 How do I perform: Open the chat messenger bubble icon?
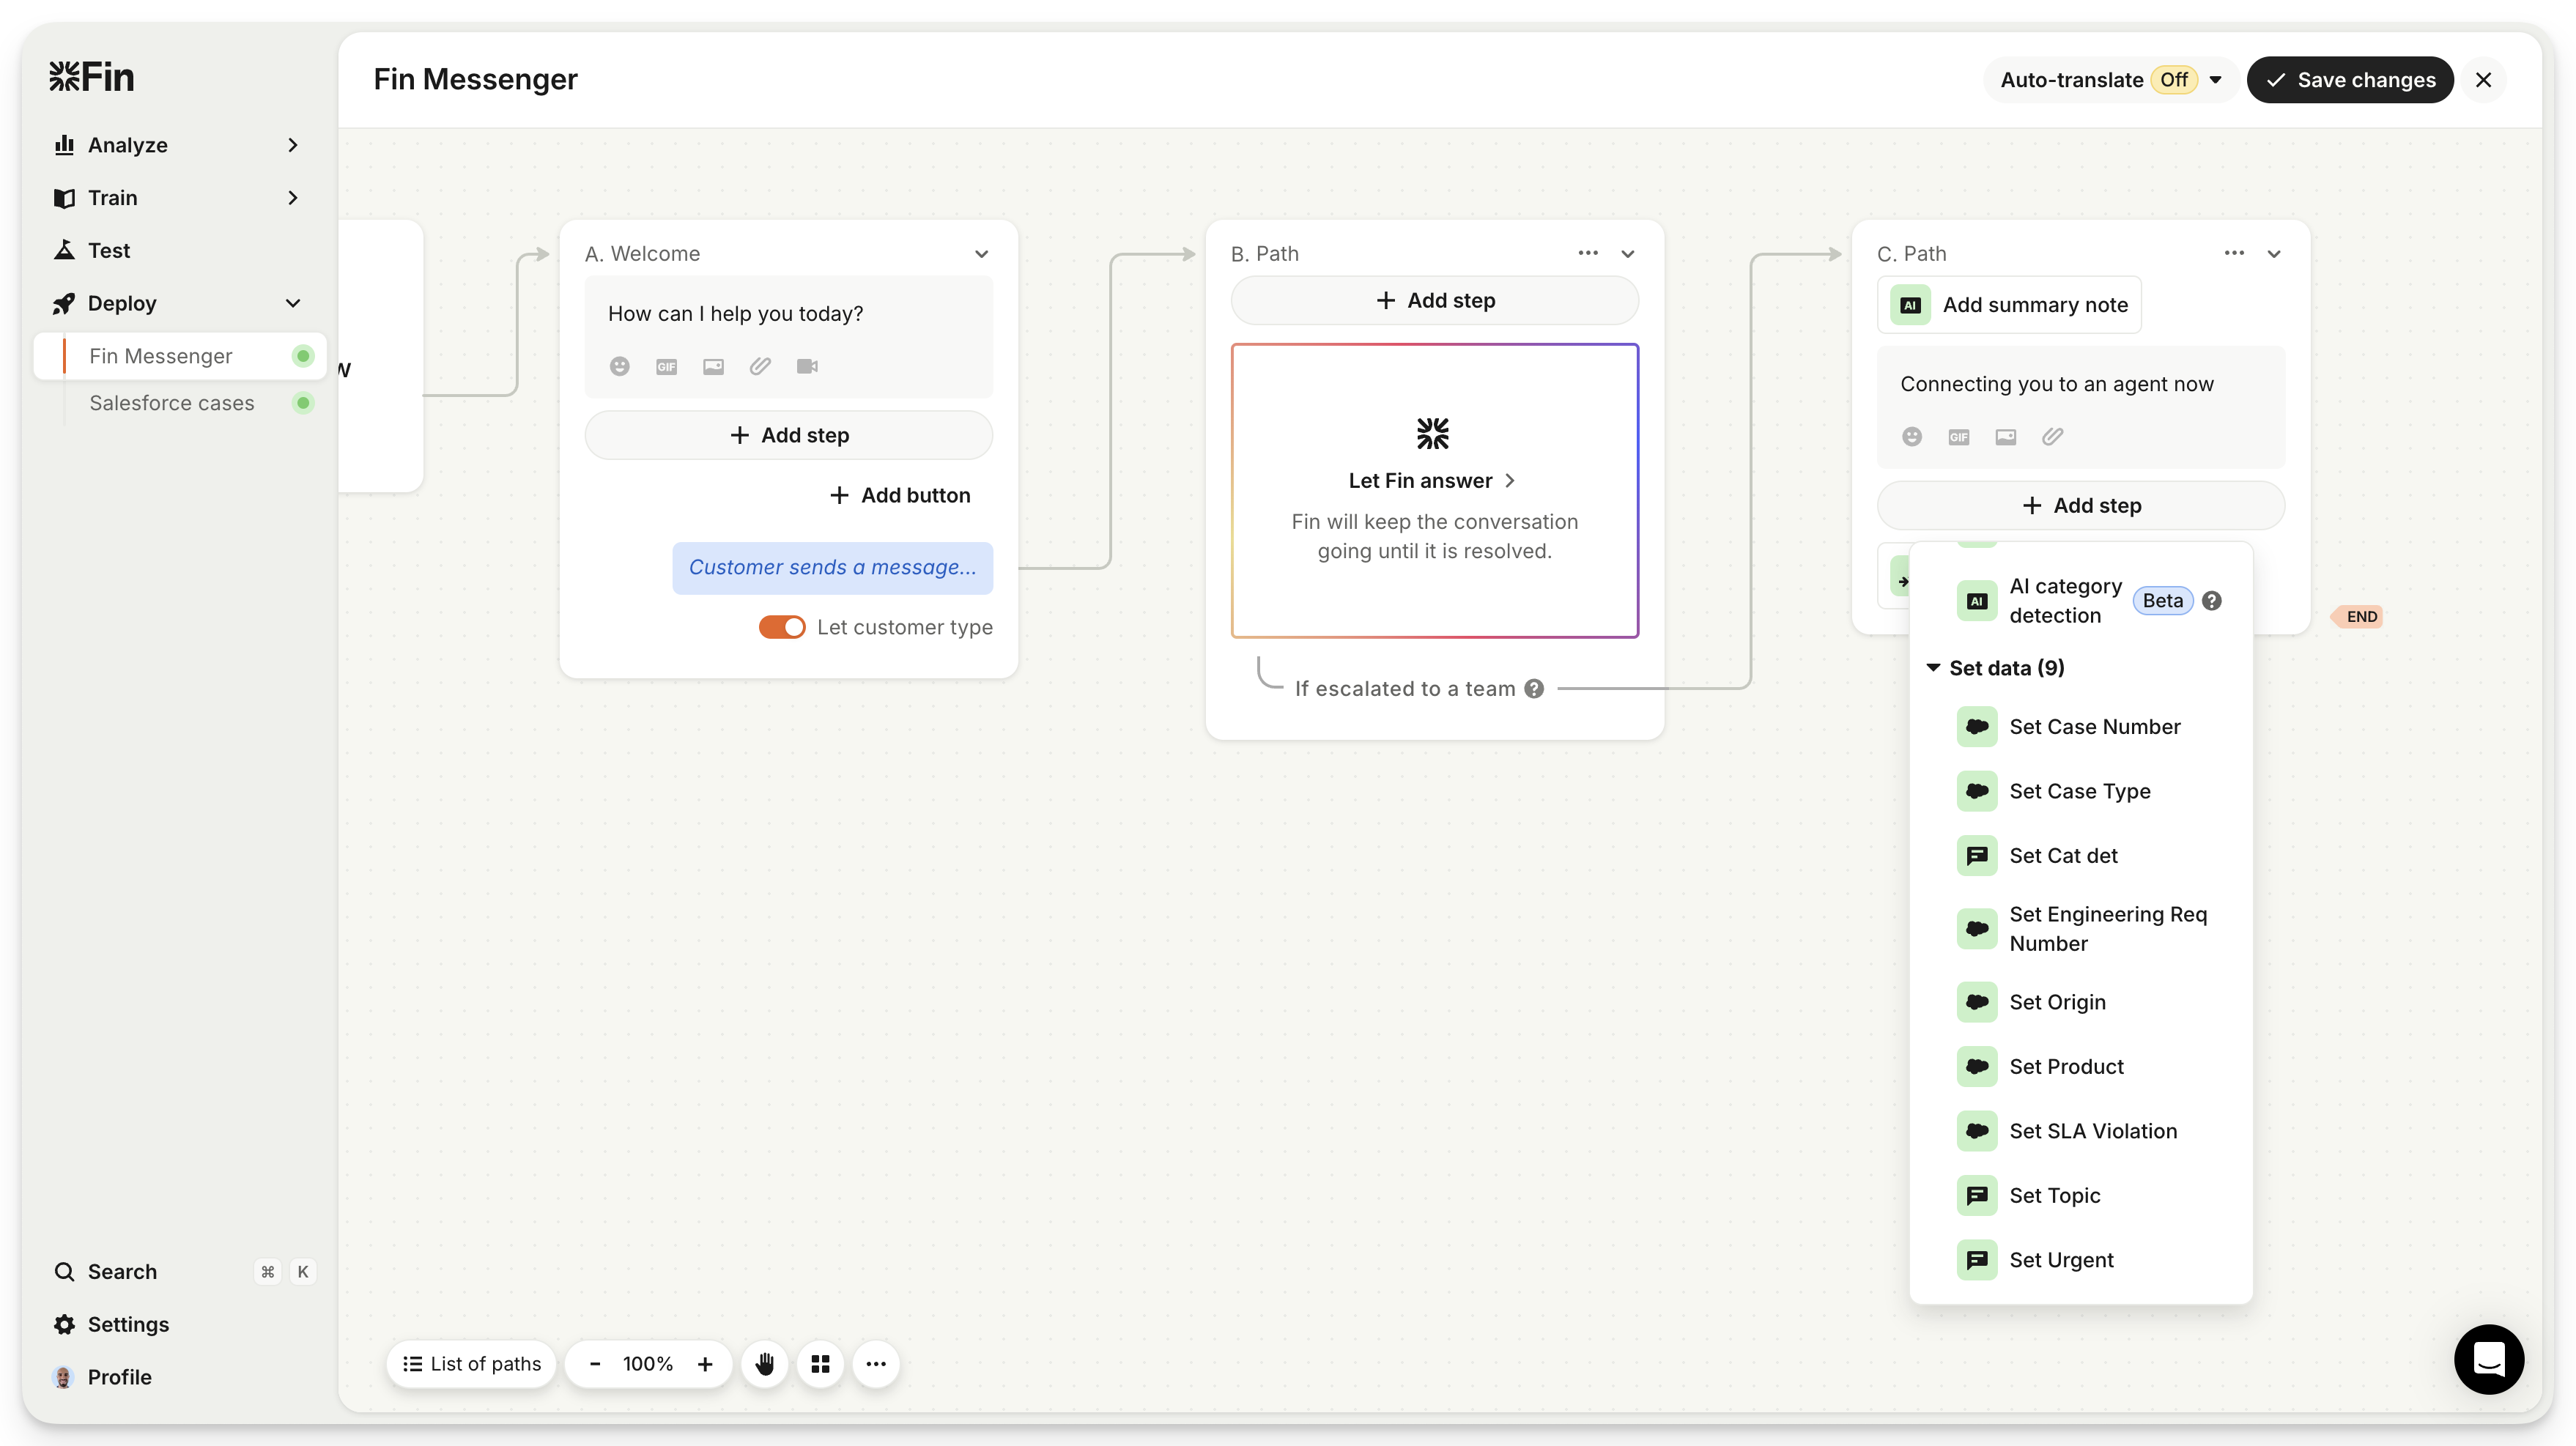point(2488,1359)
